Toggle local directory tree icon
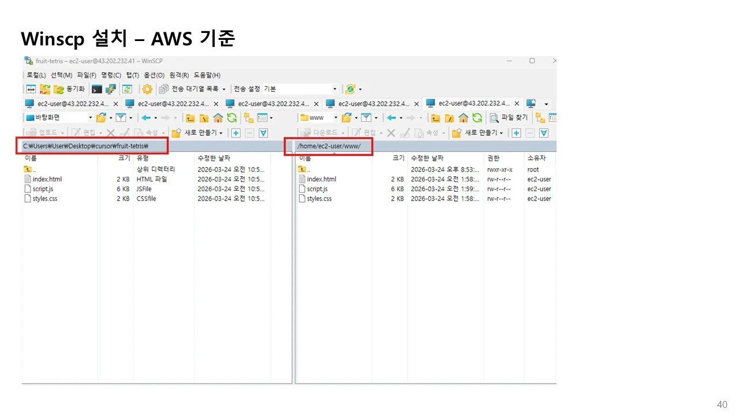This screenshot has width=739, height=416. [x=248, y=118]
